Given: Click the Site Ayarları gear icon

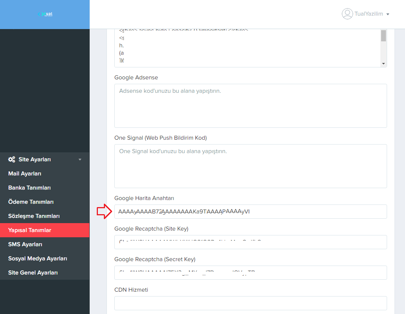Looking at the screenshot, I should coord(12,159).
